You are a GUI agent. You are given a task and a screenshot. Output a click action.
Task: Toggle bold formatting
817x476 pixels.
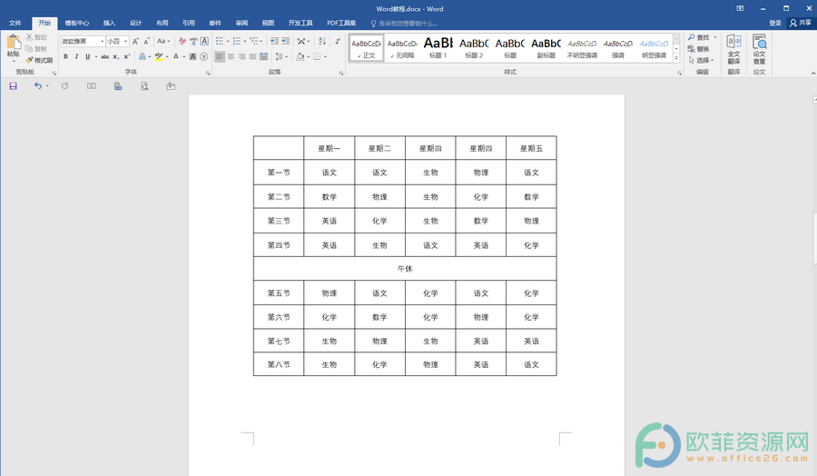65,56
